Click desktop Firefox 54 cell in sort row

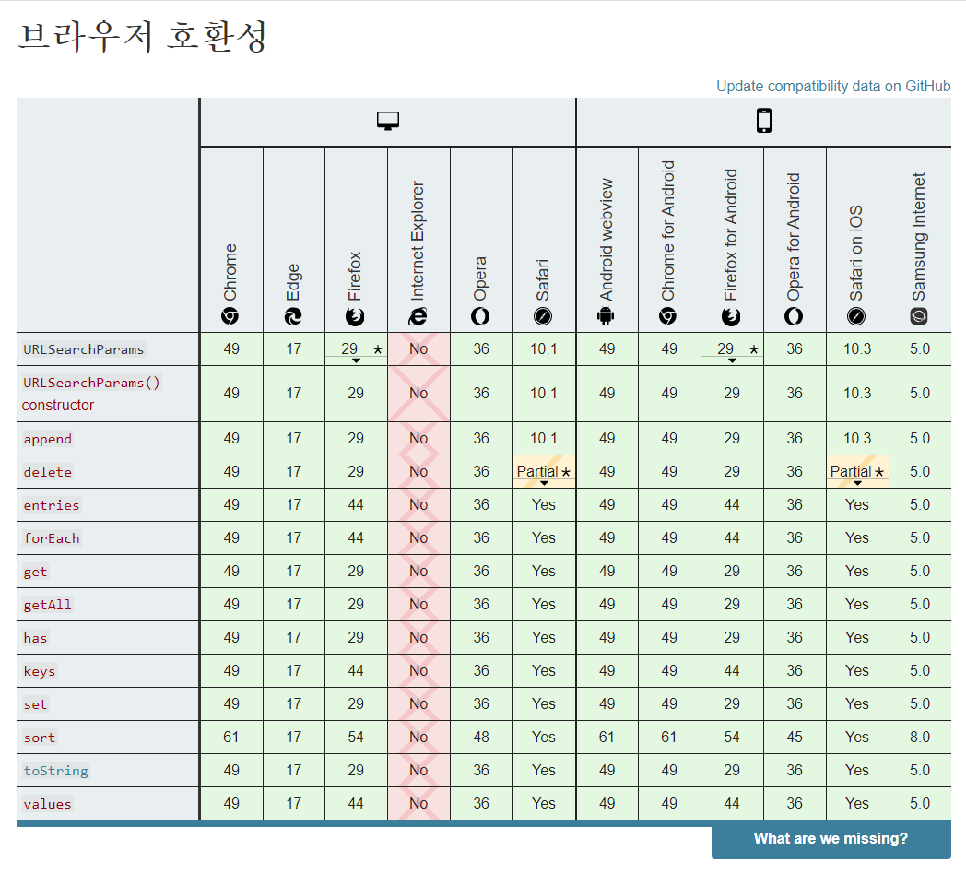[356, 738]
